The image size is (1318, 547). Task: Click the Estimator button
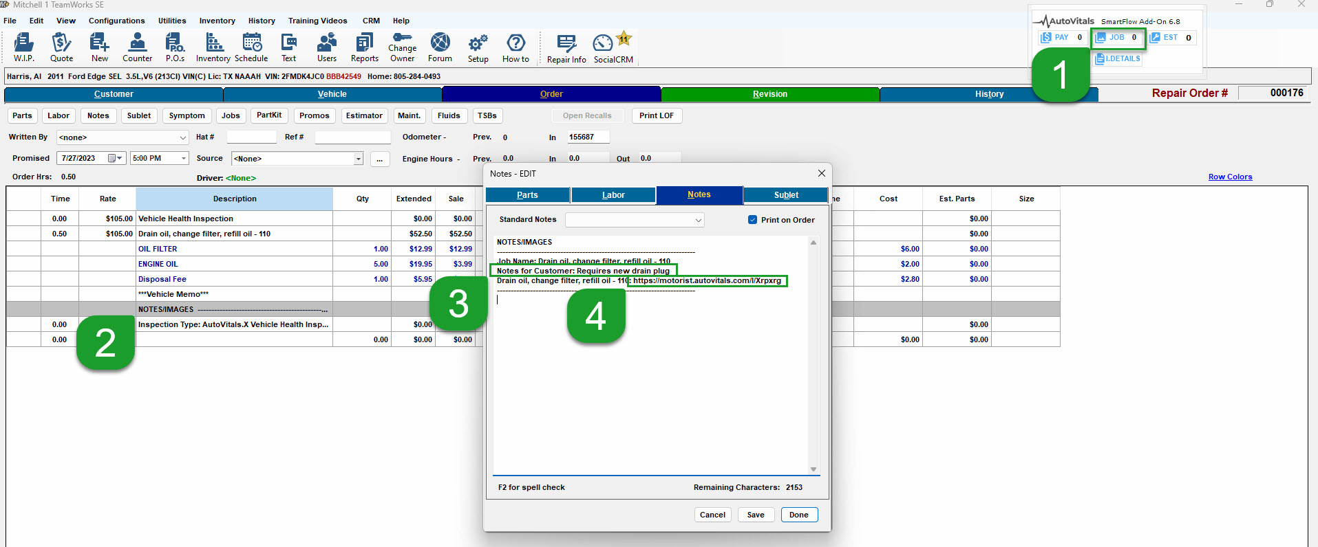coord(364,115)
